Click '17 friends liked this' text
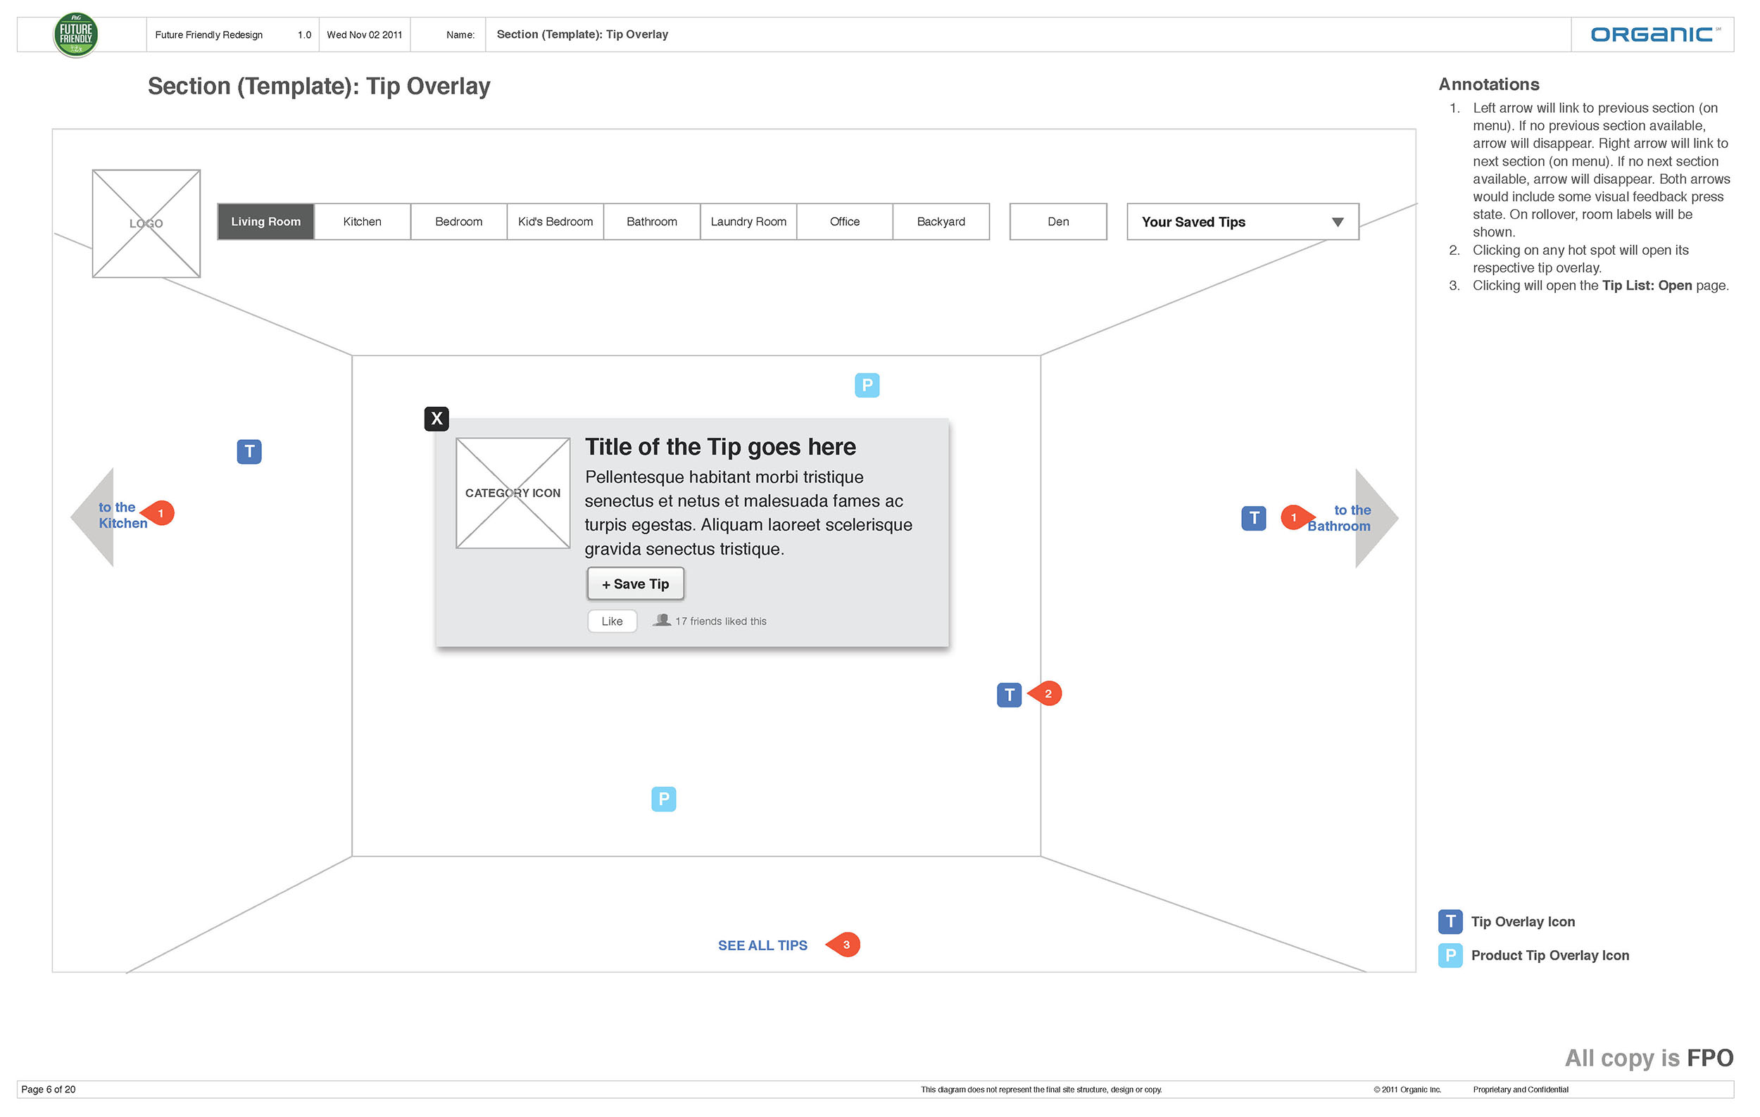Image resolution: width=1760 pixels, height=1117 pixels. (x=721, y=621)
